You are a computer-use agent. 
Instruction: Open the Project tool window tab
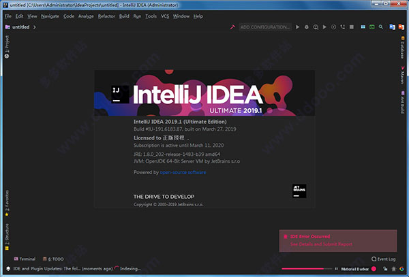[7, 47]
